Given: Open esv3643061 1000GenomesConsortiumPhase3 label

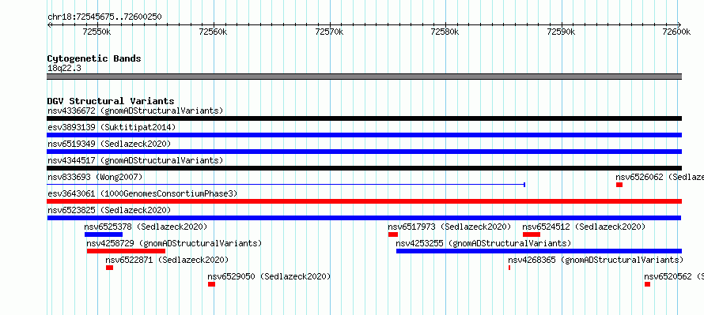Looking at the screenshot, I should [142, 193].
